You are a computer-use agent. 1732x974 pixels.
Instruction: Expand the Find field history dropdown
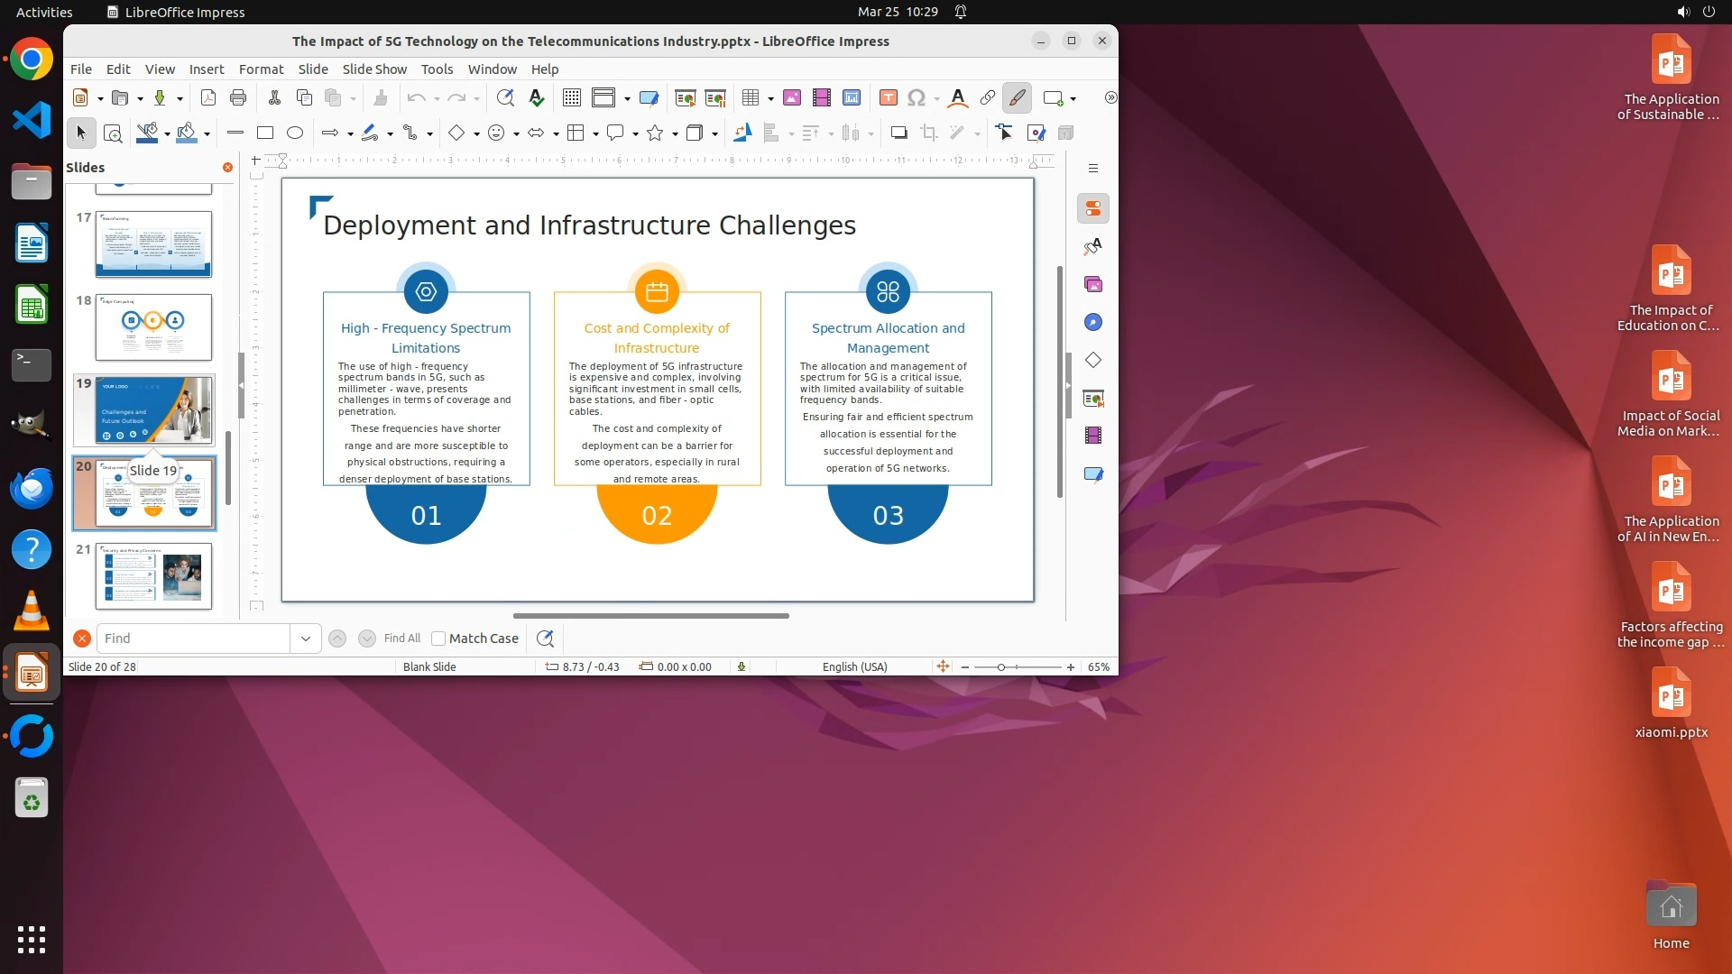pyautogui.click(x=306, y=639)
